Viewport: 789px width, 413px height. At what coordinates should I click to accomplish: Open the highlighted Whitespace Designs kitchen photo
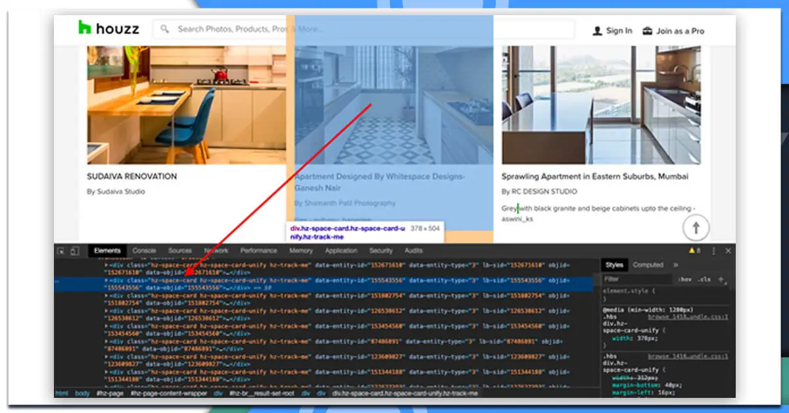394,105
